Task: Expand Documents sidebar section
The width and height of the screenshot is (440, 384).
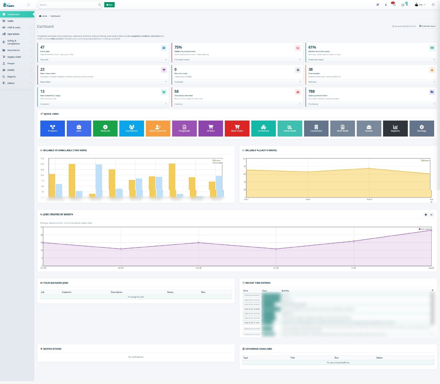Action: pyautogui.click(x=17, y=50)
